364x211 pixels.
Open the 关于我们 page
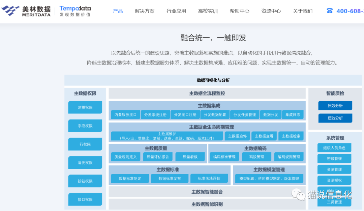(x=303, y=11)
